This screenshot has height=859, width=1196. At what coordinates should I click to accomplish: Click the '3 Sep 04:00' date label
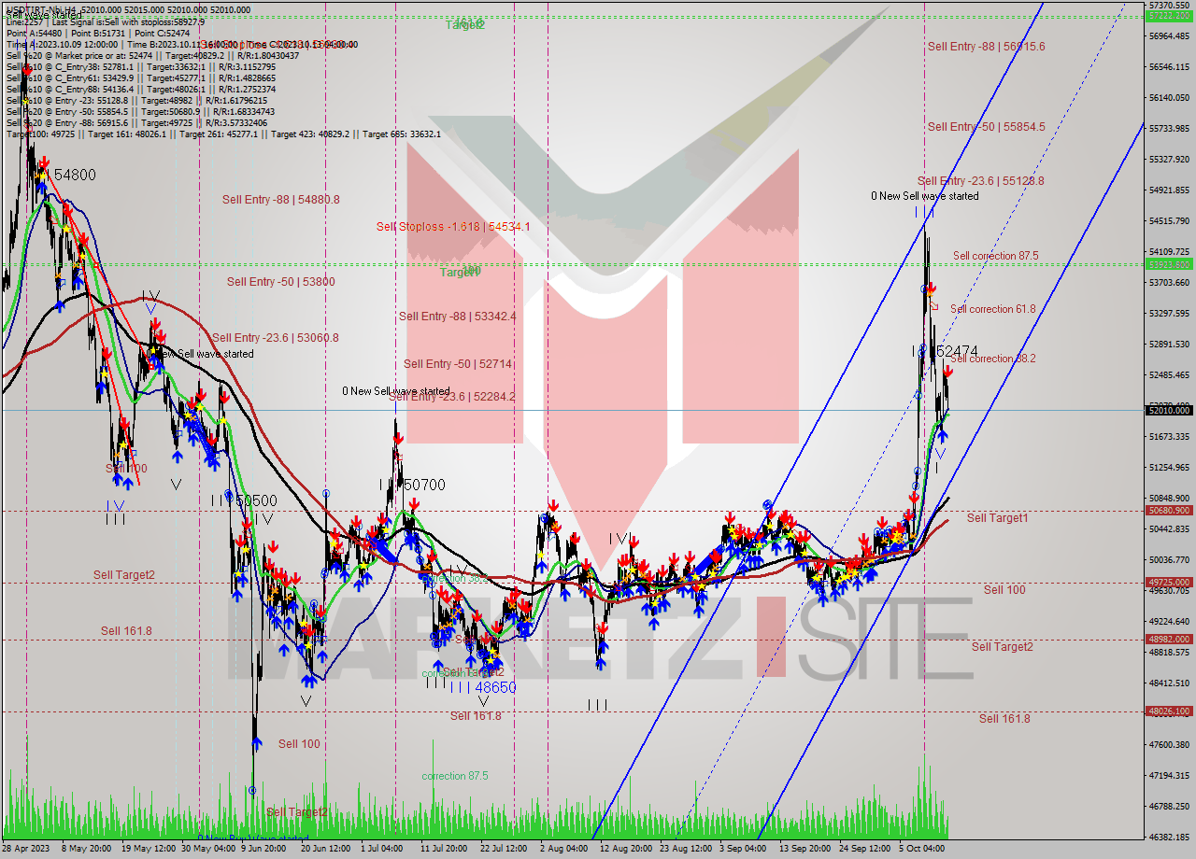[x=743, y=850]
